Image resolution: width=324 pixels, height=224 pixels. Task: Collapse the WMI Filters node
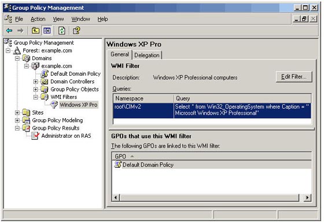pyautogui.click(x=36, y=97)
